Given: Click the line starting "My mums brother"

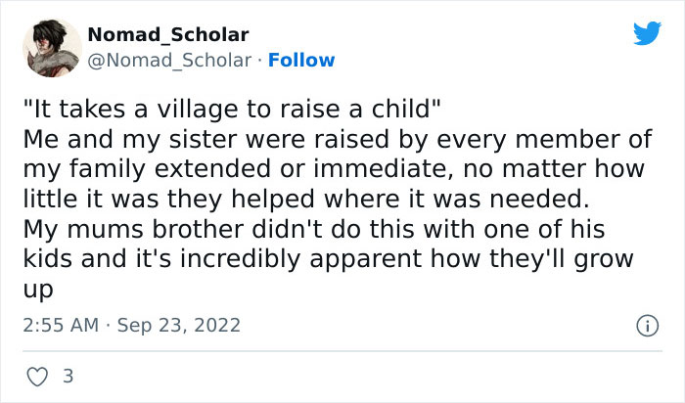Looking at the screenshot, I should tap(314, 231).
